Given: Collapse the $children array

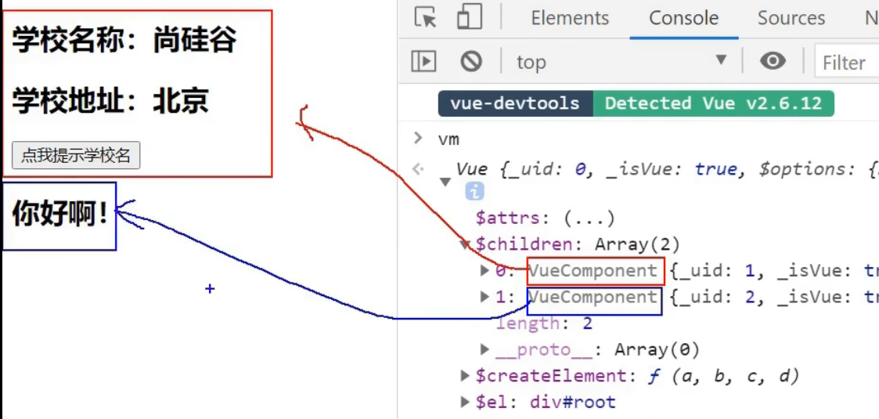Looking at the screenshot, I should point(467,244).
